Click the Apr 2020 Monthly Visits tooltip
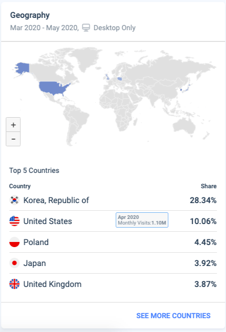Screen dimensions: 226x332 (x=142, y=220)
